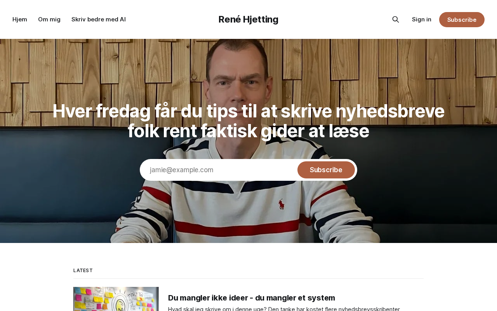
Task: Click the LATEST section heading
Action: click(x=83, y=271)
